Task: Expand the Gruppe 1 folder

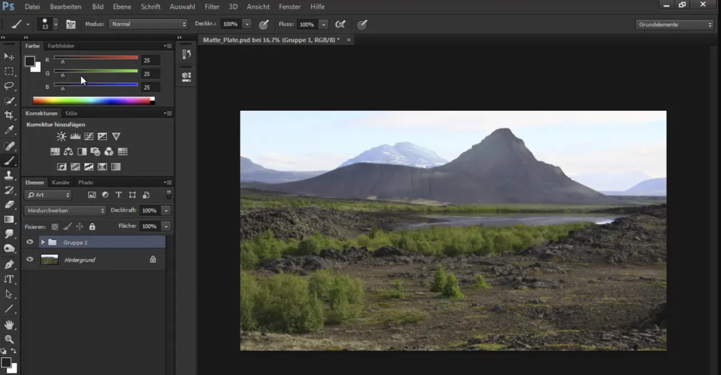Action: (43, 242)
